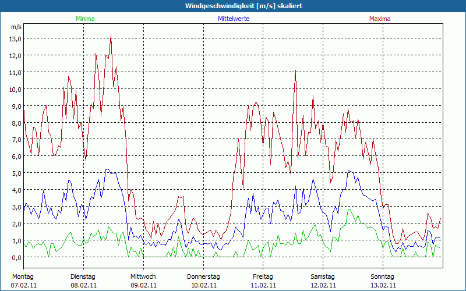The width and height of the screenshot is (466, 291).
Task: Click the 13,0 y-axis value
Action: point(16,38)
